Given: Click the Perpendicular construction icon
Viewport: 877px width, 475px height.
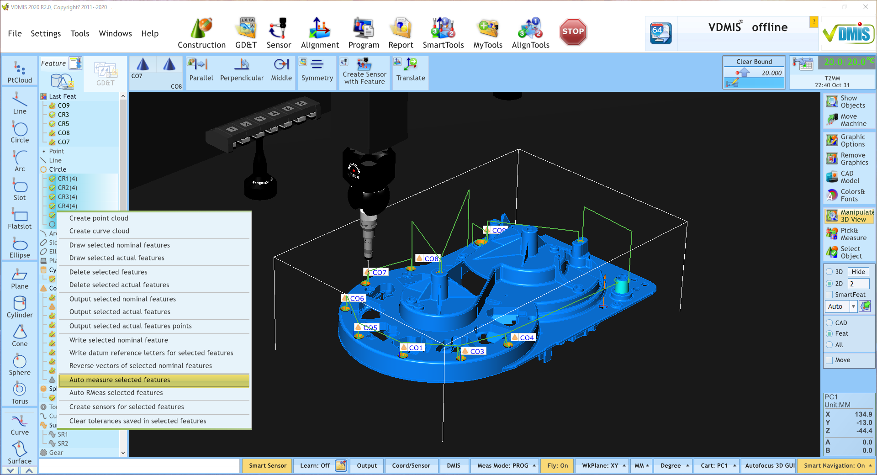Looking at the screenshot, I should click(x=242, y=70).
